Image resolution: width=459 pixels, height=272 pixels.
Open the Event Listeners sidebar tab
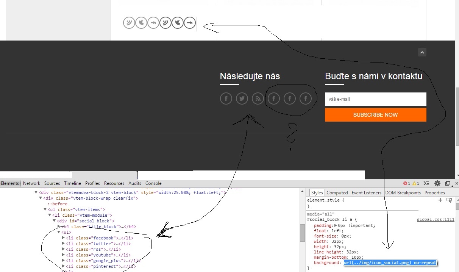(367, 193)
